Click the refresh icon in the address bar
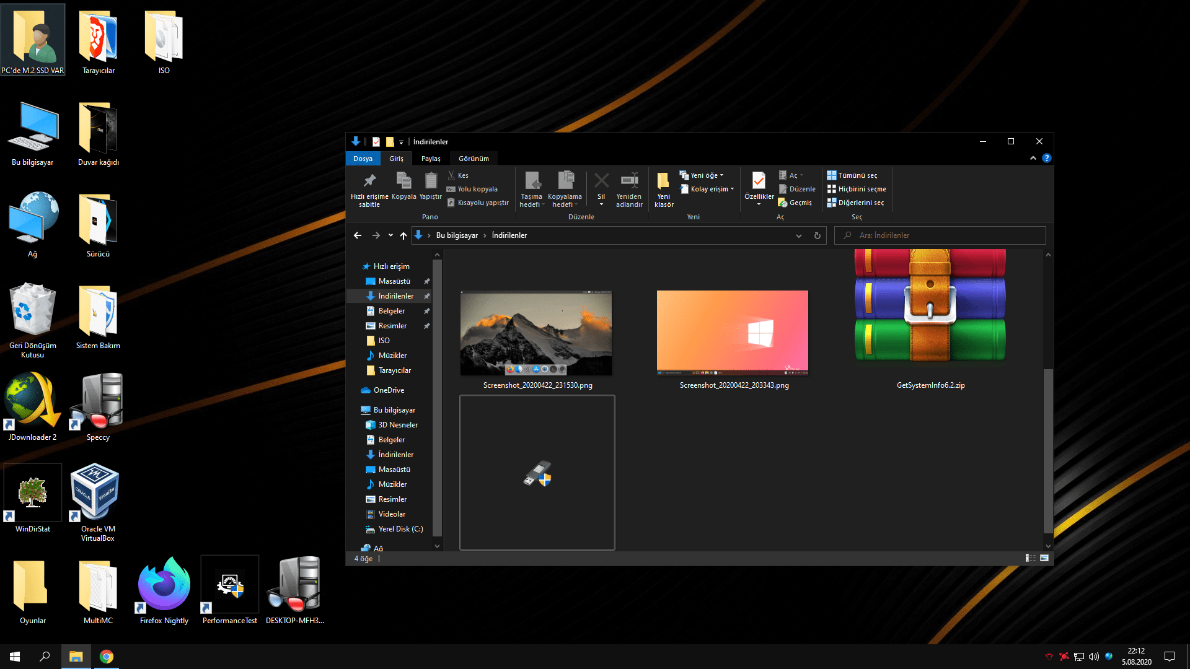The height and width of the screenshot is (669, 1190). coord(817,235)
